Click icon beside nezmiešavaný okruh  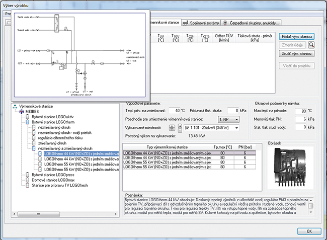tap(34, 127)
